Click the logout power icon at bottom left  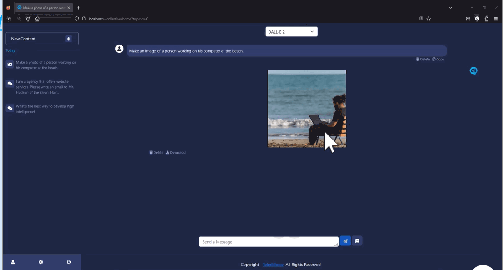[x=68, y=262]
